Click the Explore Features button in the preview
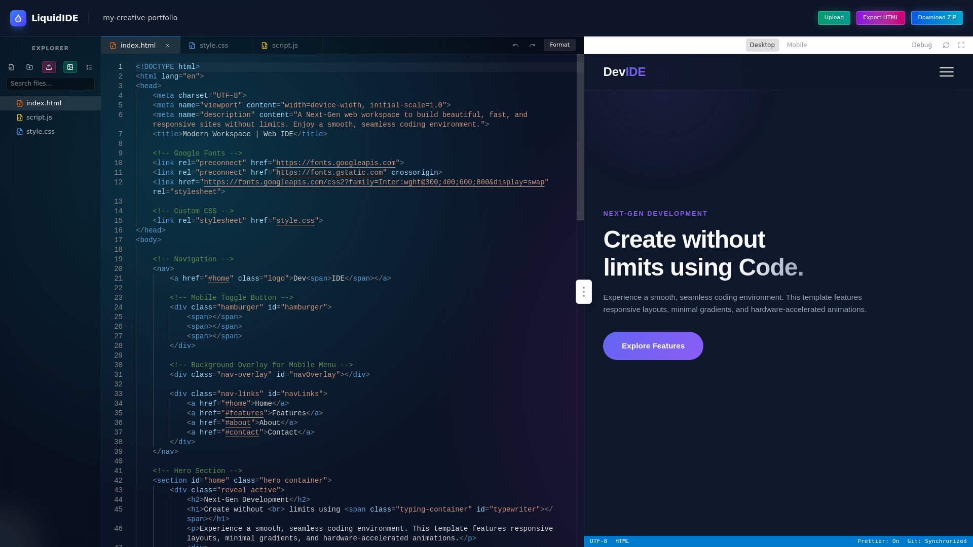Screen dimensions: 973x547 click(653, 346)
